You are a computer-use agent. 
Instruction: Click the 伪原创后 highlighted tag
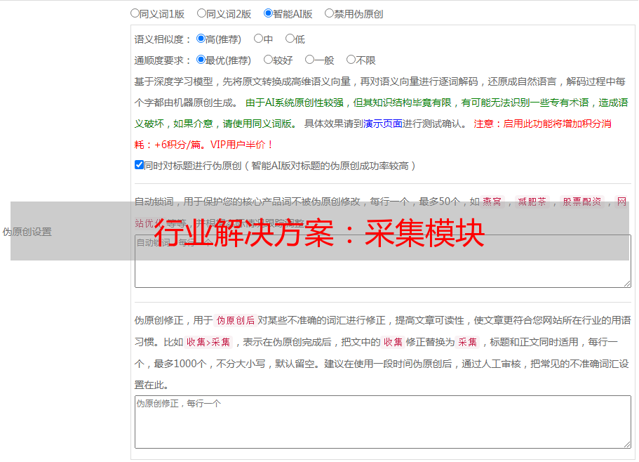(x=236, y=320)
